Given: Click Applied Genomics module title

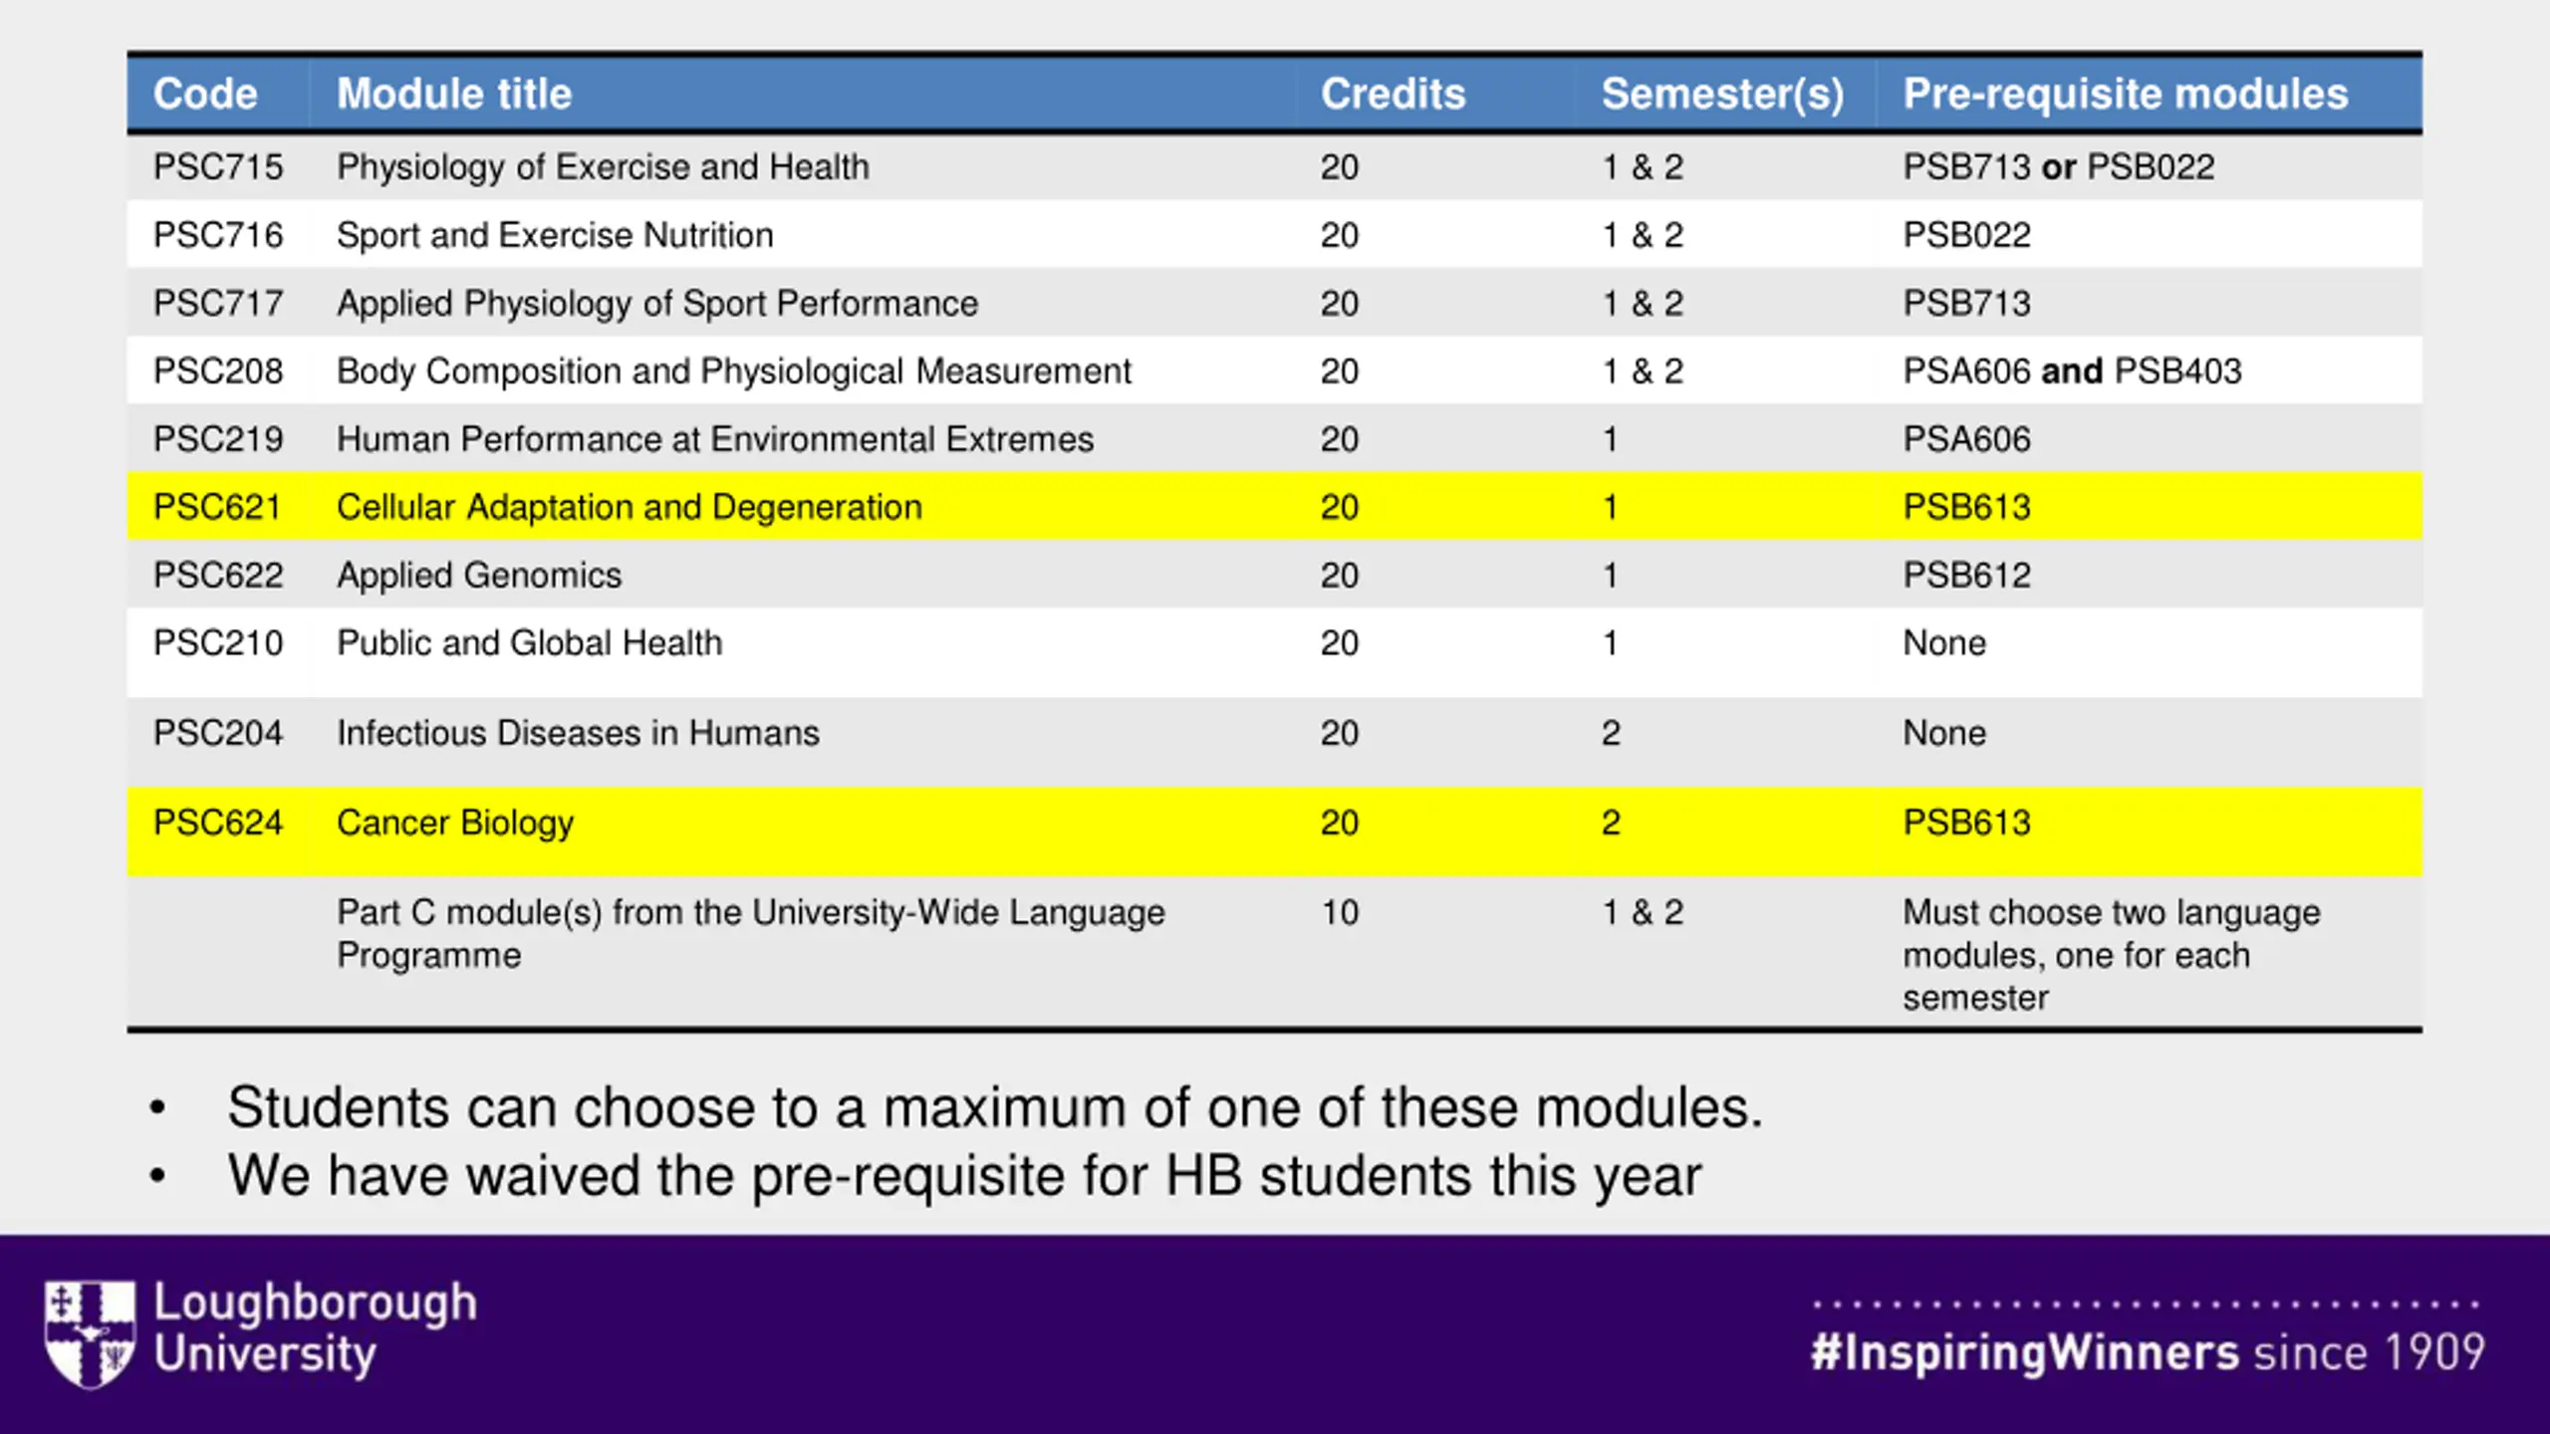Looking at the screenshot, I should point(479,576).
